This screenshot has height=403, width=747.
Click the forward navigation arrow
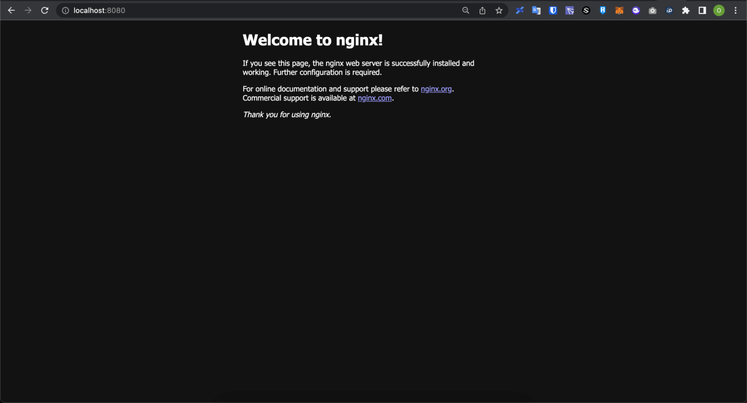(28, 10)
